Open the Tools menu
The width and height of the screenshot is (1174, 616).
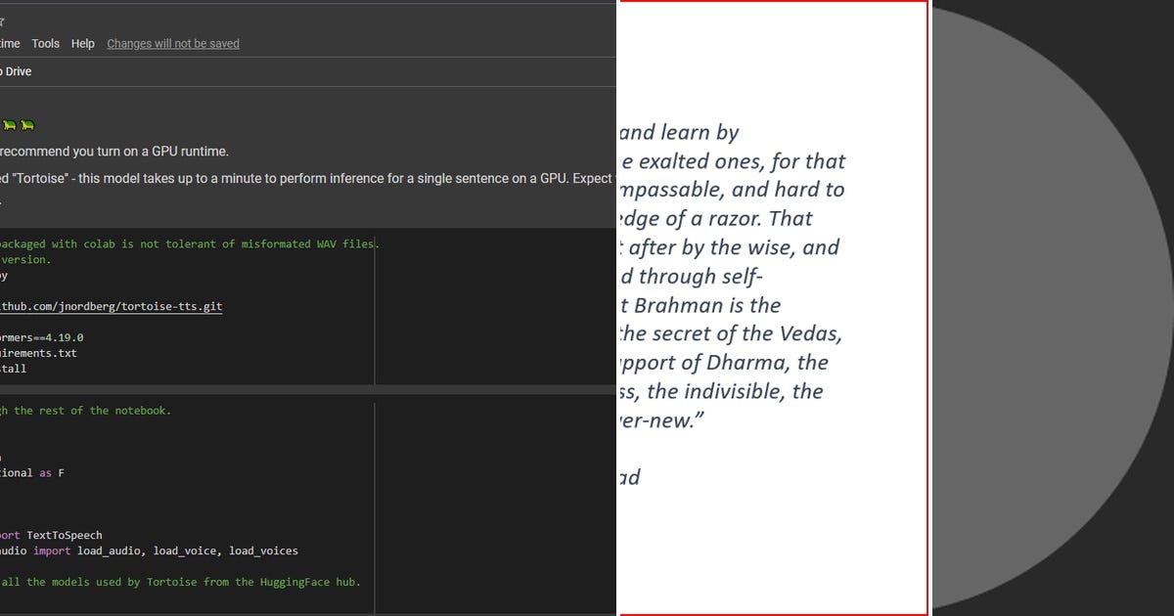pos(45,43)
